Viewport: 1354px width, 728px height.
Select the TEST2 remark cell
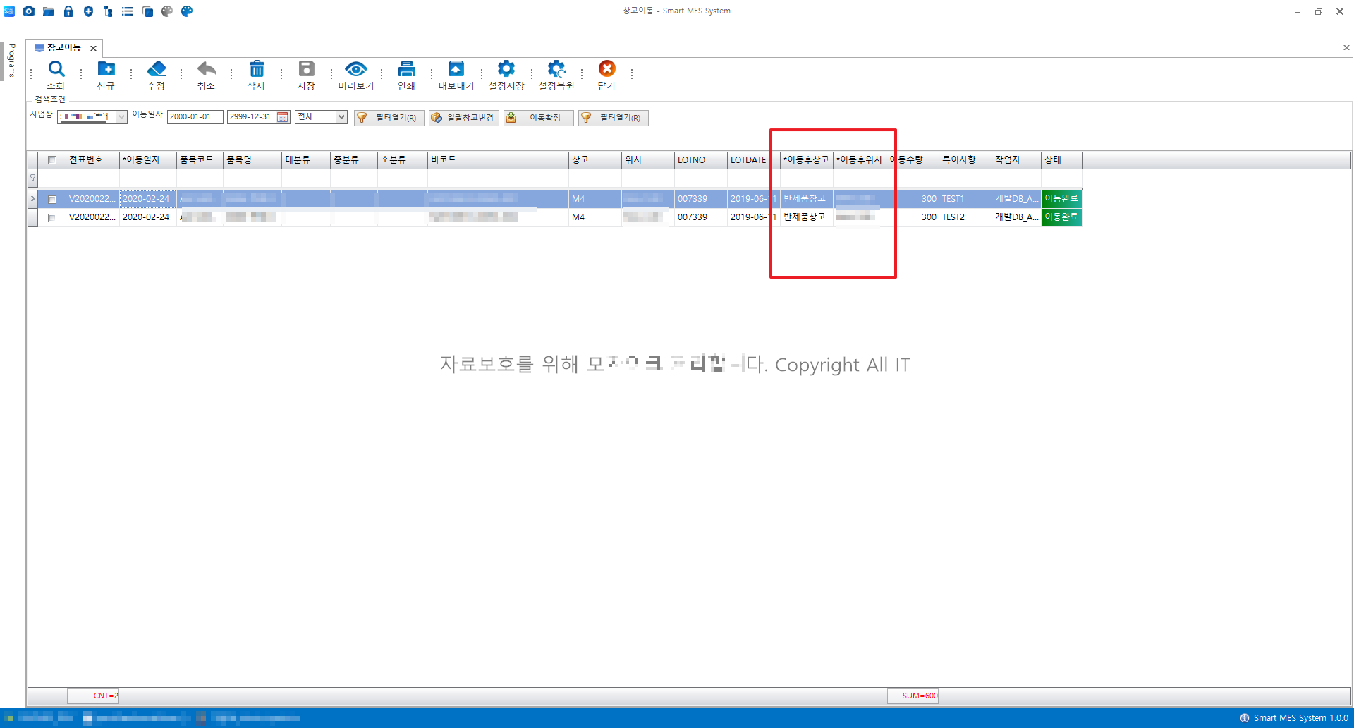click(x=965, y=217)
